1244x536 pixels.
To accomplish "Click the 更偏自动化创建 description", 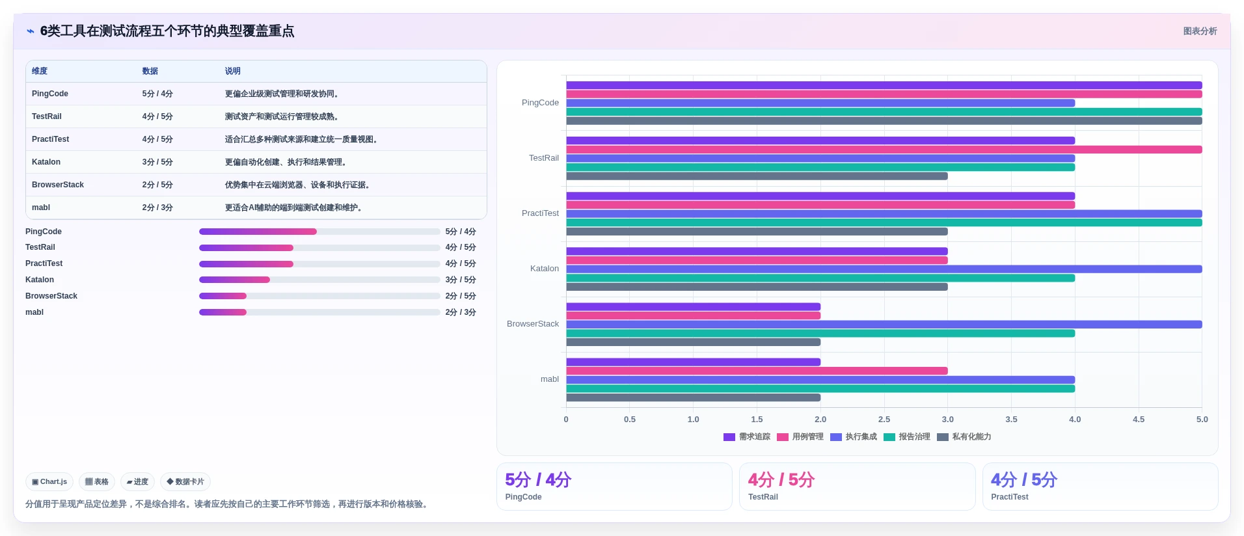I will point(286,162).
